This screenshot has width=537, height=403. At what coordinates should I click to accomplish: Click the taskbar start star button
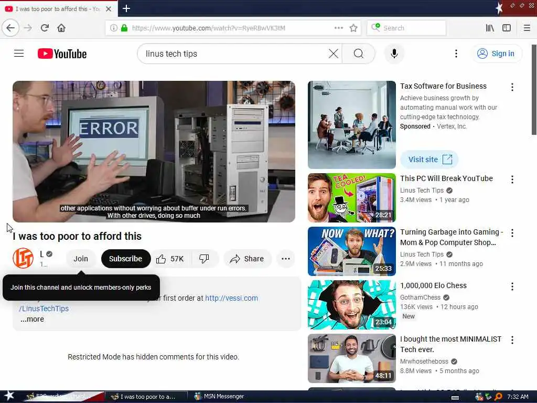[x=9, y=396]
